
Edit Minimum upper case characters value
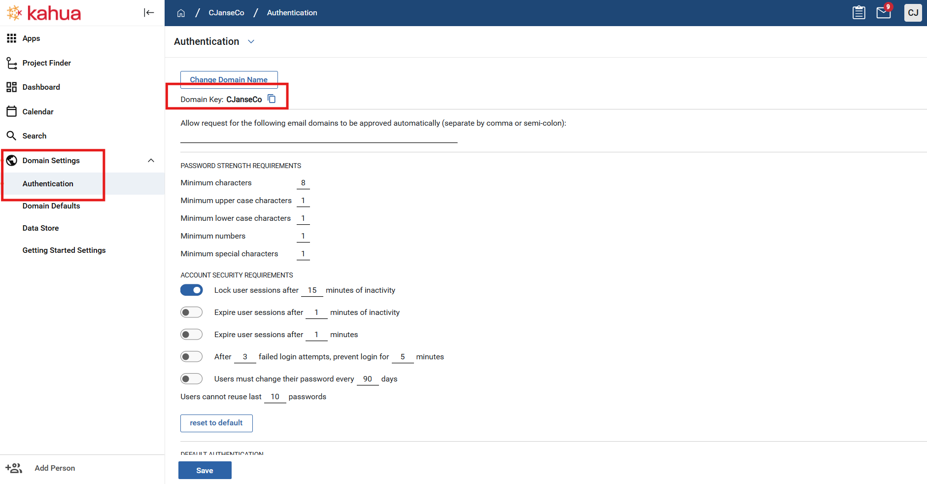pyautogui.click(x=303, y=201)
